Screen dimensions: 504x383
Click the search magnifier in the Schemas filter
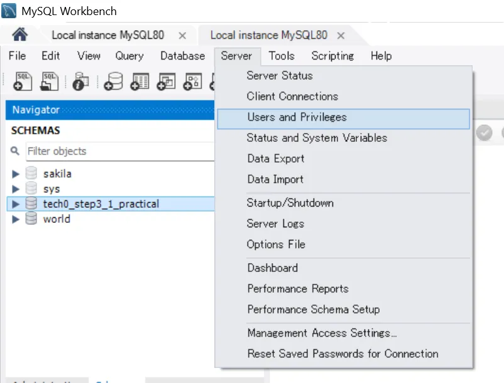(x=15, y=151)
